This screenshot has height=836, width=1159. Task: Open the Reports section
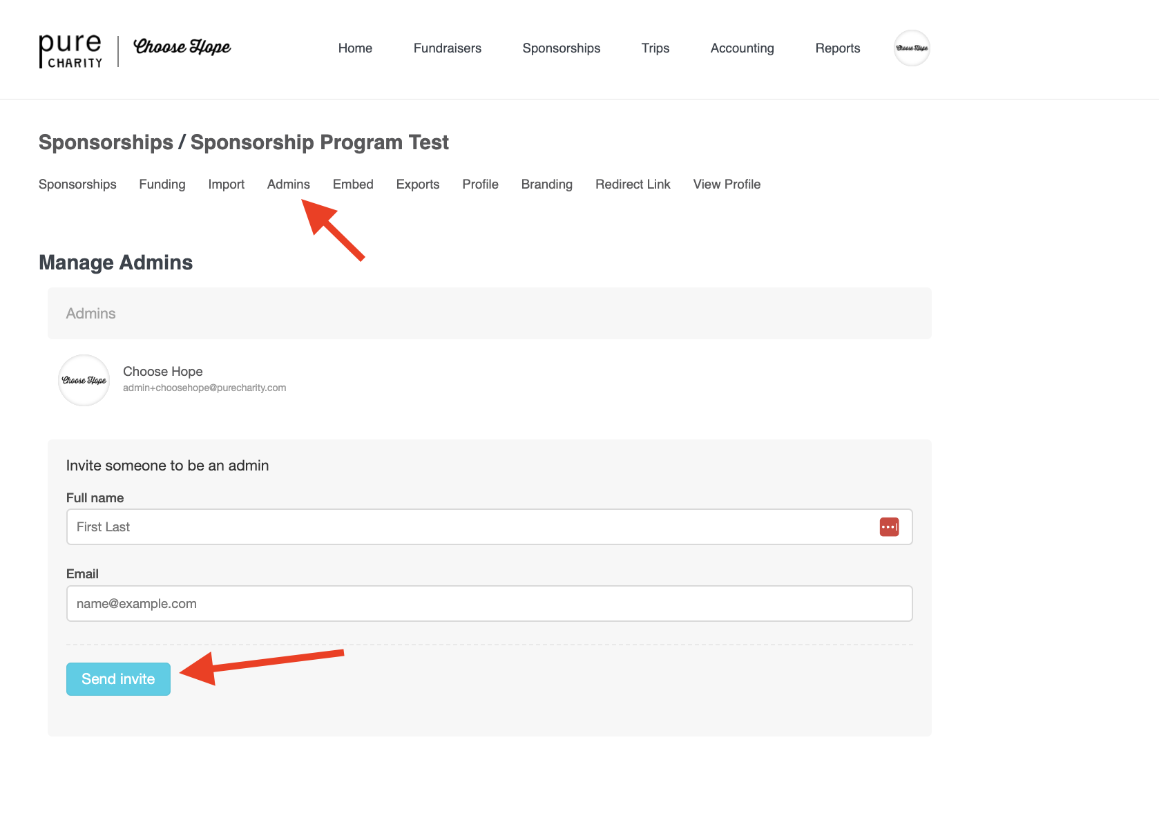(837, 48)
